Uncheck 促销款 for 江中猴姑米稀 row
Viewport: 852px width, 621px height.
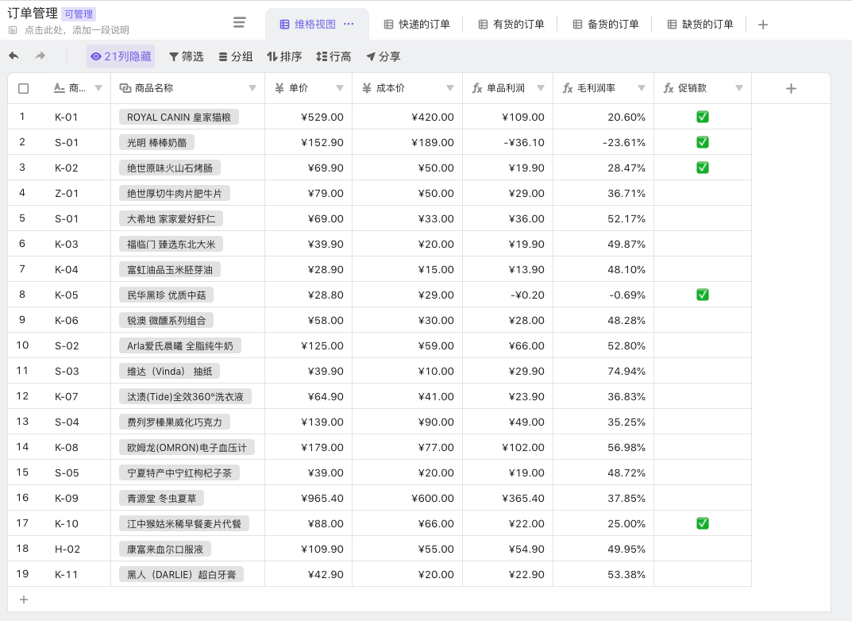point(702,523)
